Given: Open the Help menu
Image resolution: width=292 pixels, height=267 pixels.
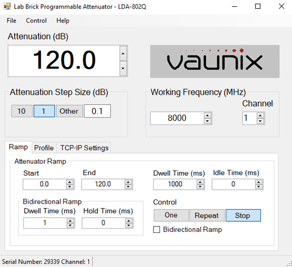Looking at the screenshot, I should (63, 21).
